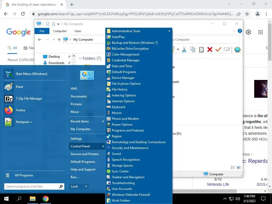Click the Windows Start button
This screenshot has height=204, width=272.
[6, 199]
